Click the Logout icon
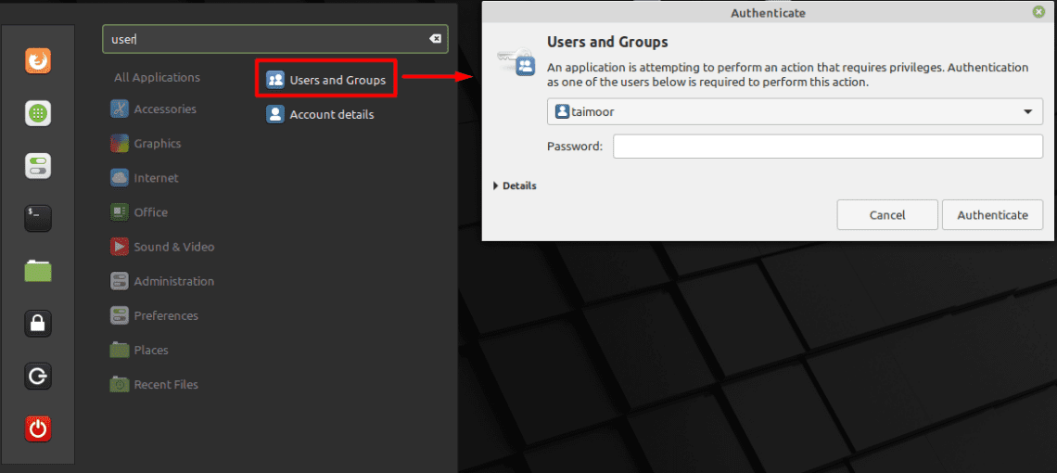1057x473 pixels. tap(38, 376)
